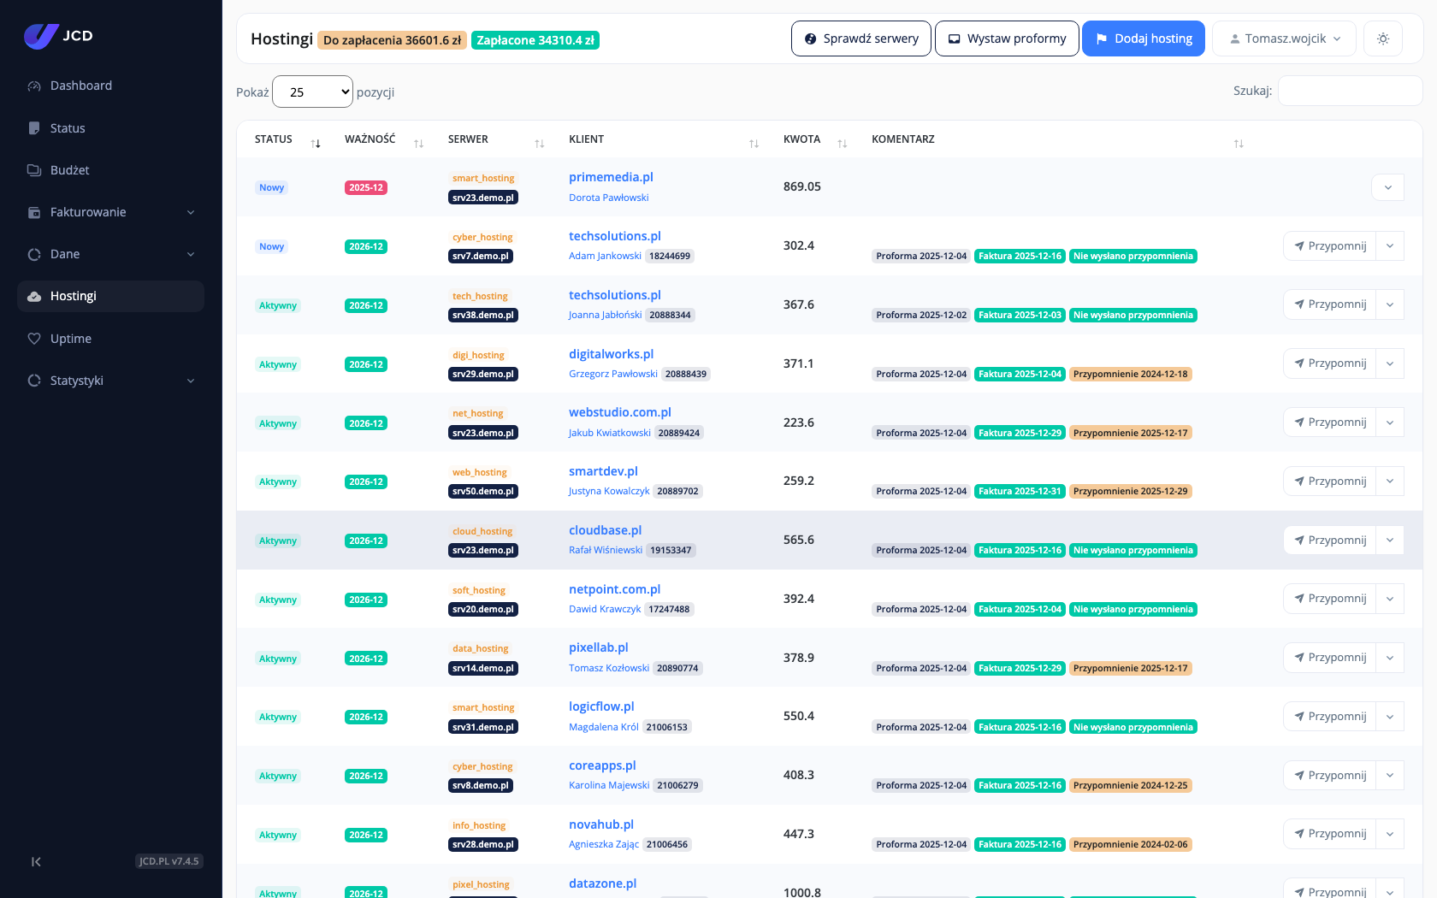The image size is (1437, 898).
Task: Sort by the Serwer column sort icon
Action: (x=540, y=144)
